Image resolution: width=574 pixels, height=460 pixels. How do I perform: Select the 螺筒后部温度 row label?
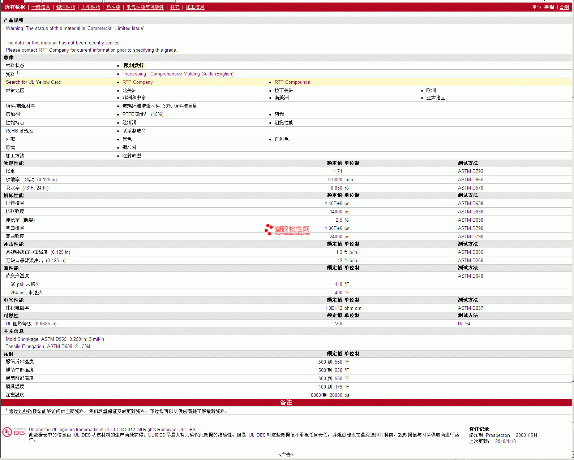pyautogui.click(x=20, y=362)
